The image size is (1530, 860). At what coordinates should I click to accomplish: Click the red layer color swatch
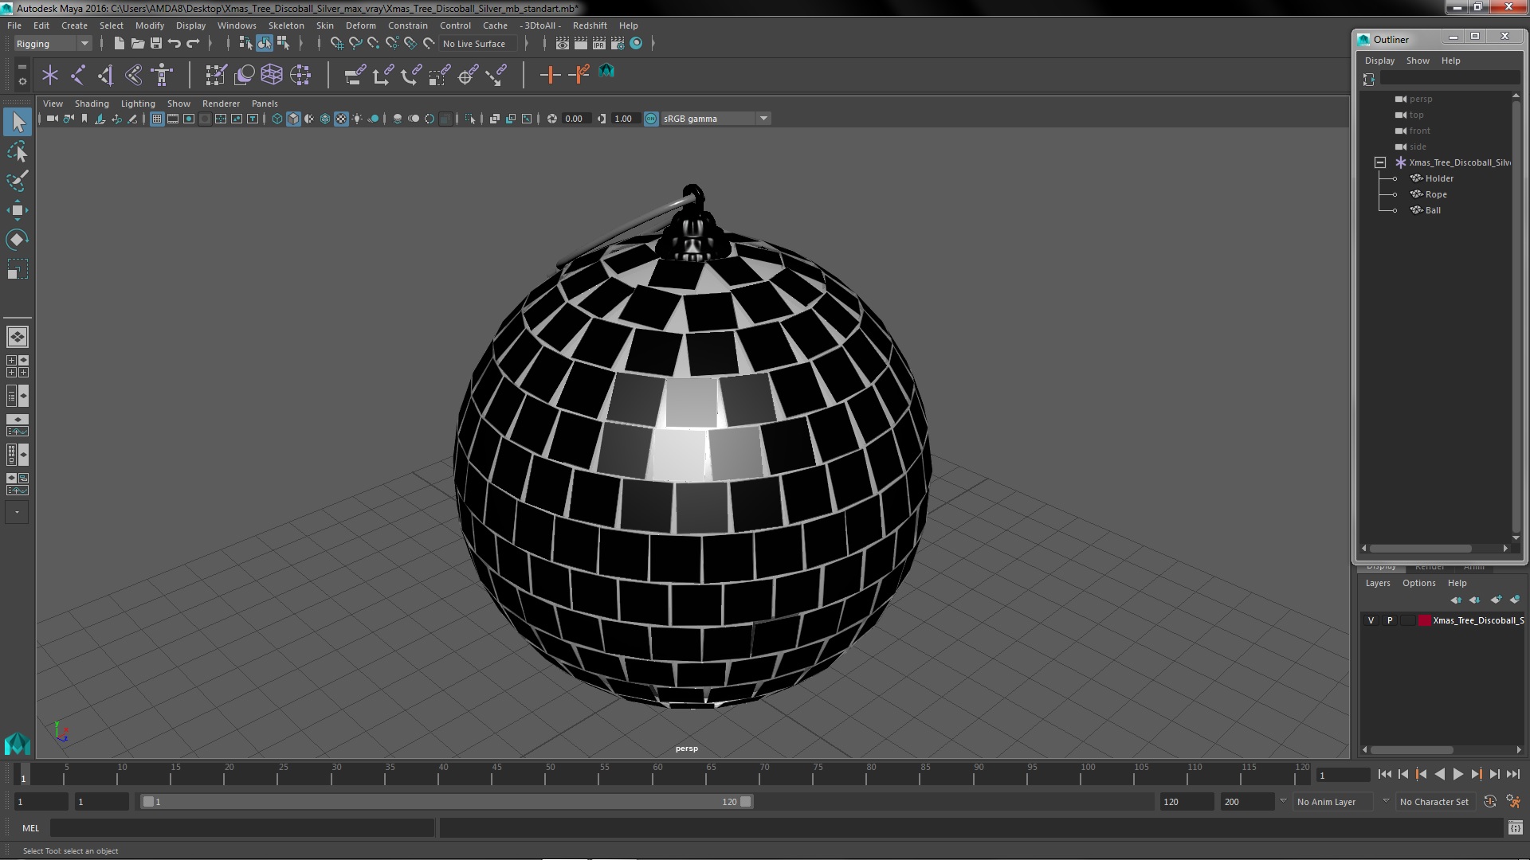click(1424, 620)
